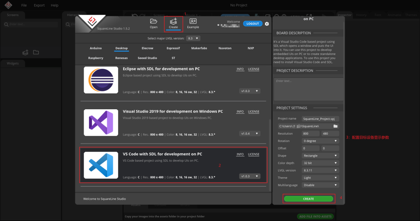This screenshot has height=221, width=420.
Task: Browse project path with folder icon
Action: [x=336, y=126]
